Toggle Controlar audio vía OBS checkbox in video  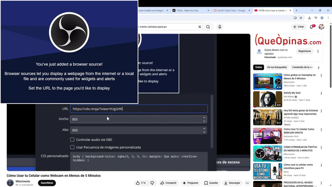tap(72, 139)
